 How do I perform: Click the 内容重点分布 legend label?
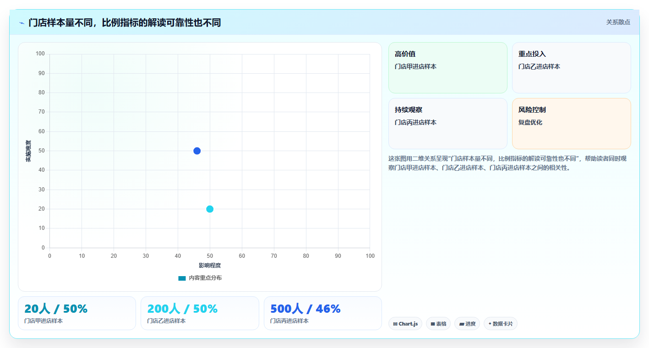point(205,278)
